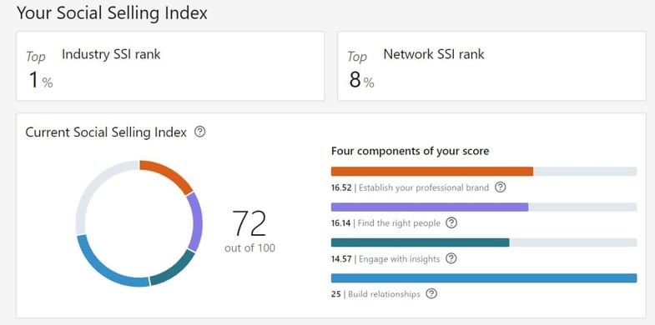655x325 pixels.
Task: Click the 72 out of 100 score
Action: (249, 231)
